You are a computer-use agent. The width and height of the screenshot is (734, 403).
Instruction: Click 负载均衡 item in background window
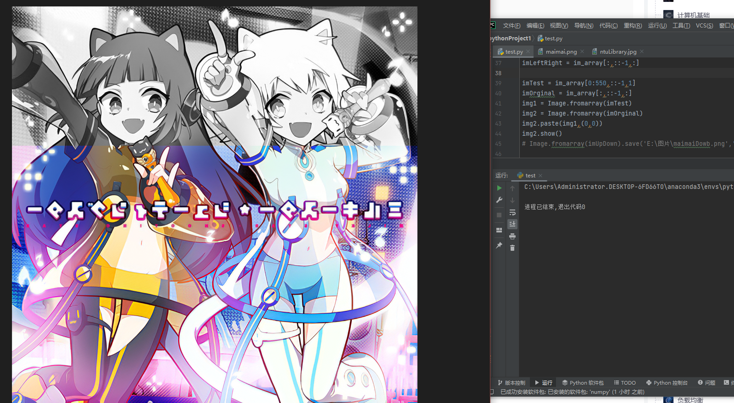(690, 400)
